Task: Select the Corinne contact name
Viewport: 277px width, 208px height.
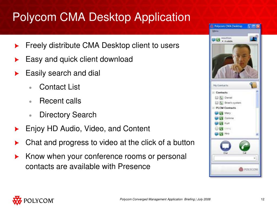Action: pos(229,118)
